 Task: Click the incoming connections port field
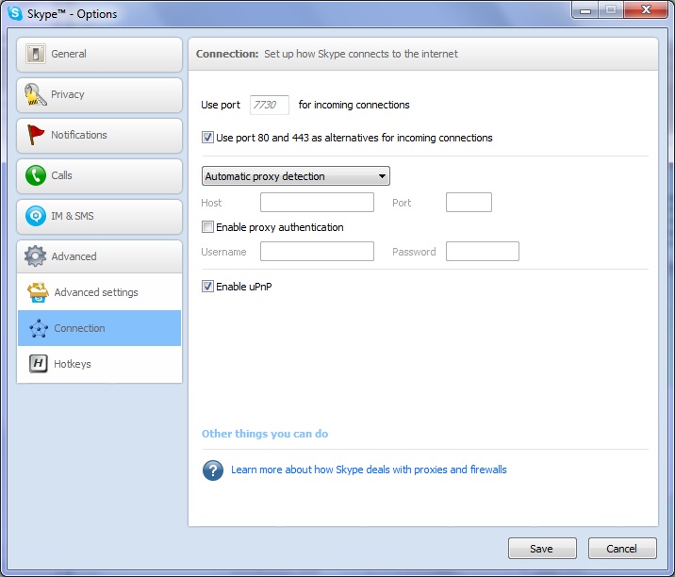tap(270, 105)
